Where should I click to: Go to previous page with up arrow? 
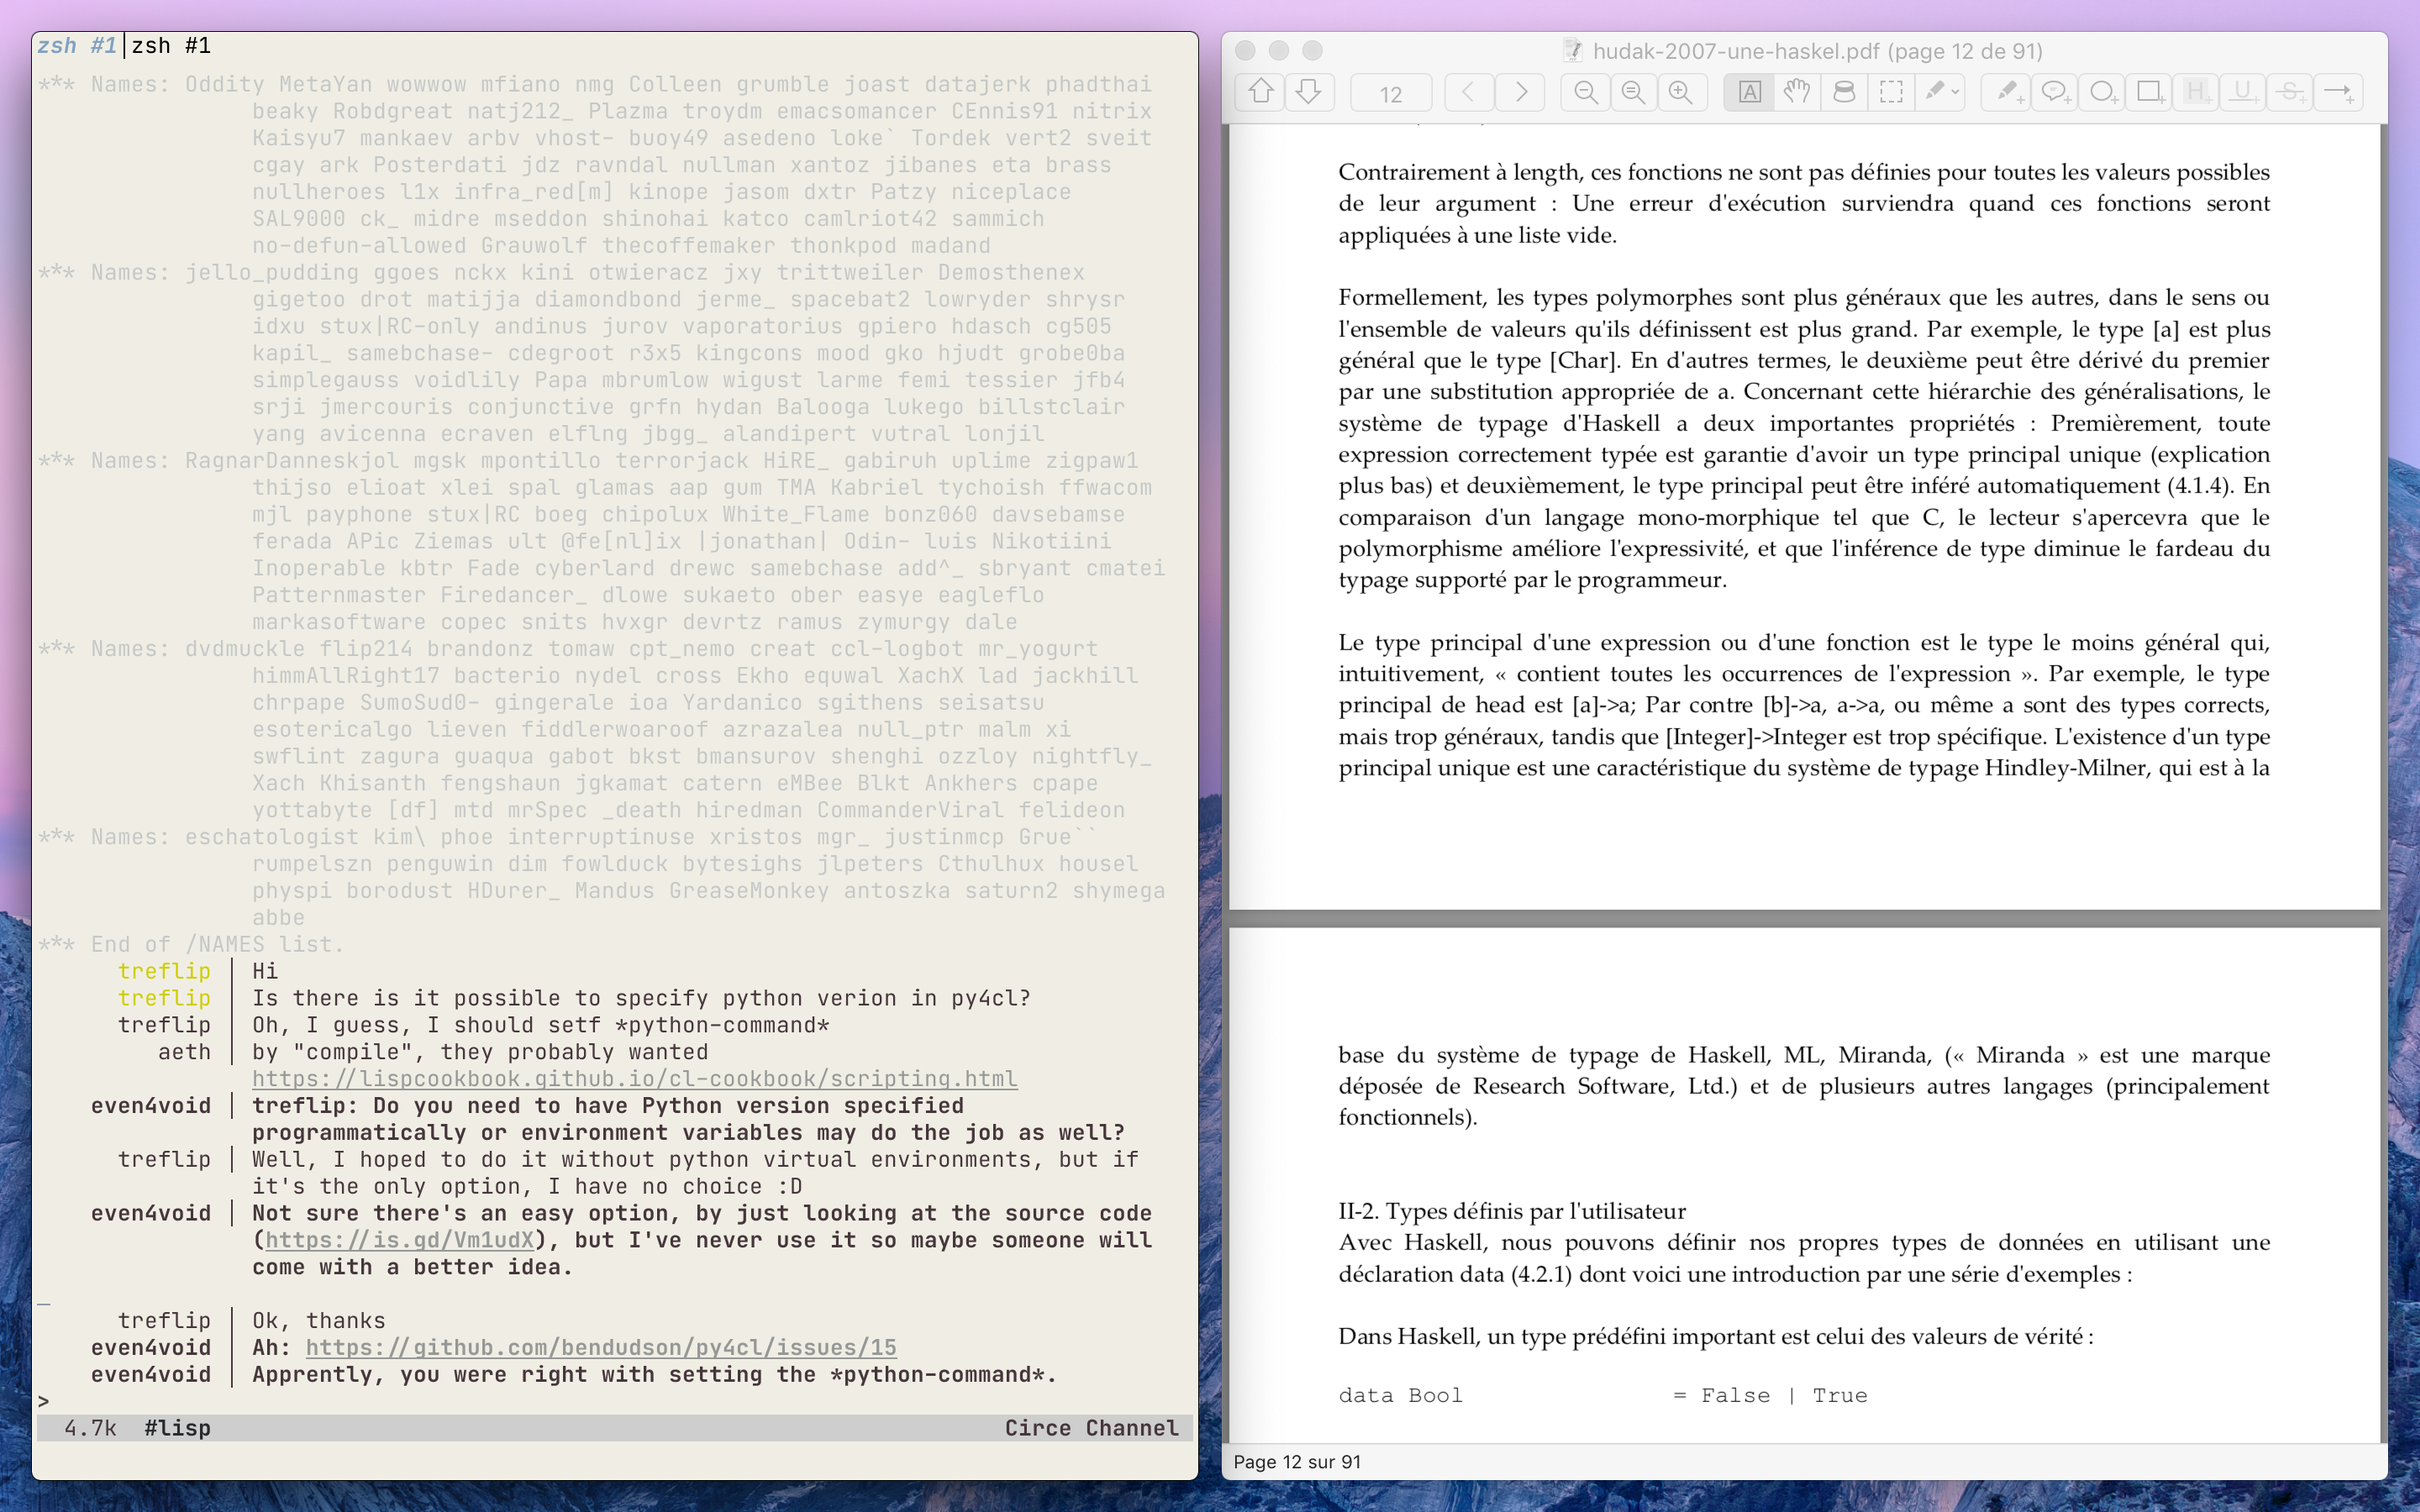click(1260, 93)
